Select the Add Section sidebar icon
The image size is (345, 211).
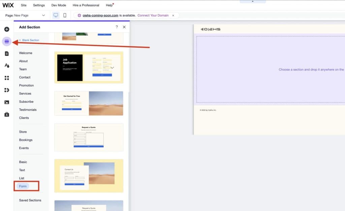(x=7, y=41)
